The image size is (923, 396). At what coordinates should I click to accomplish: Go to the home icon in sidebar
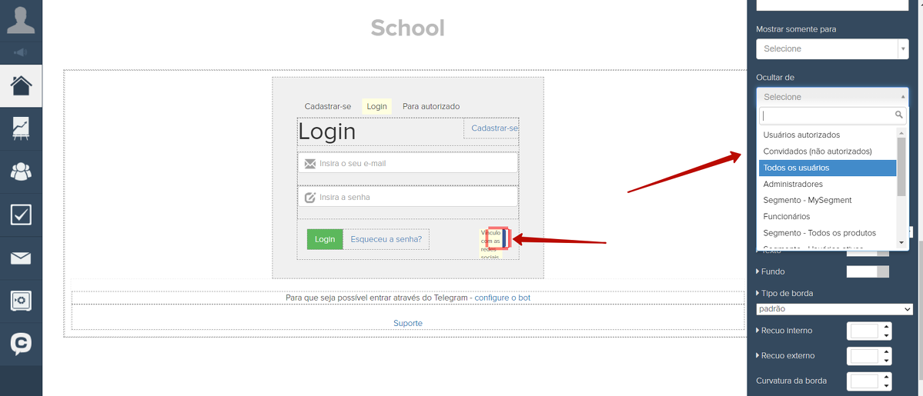[21, 85]
